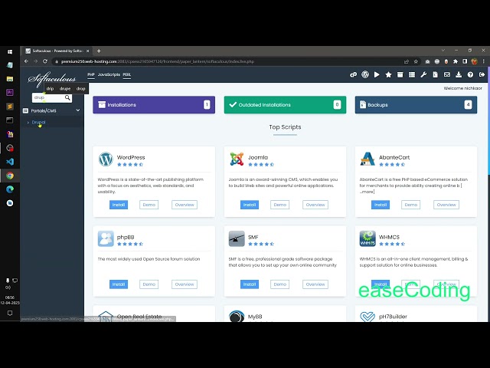Expand the Drupal tree arrow
Viewport: 490px width, 368px height.
[x=28, y=123]
